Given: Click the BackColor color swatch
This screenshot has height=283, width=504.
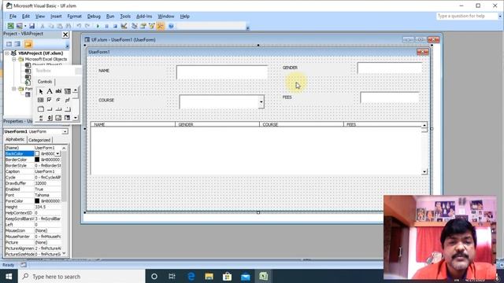Looking at the screenshot, I should 37,154.
